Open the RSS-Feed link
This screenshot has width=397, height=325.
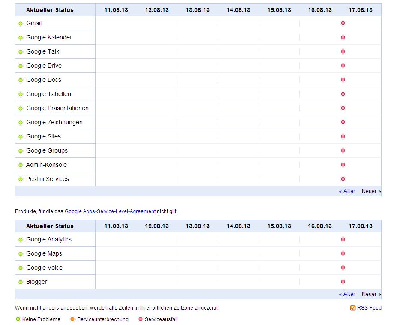tap(369, 308)
